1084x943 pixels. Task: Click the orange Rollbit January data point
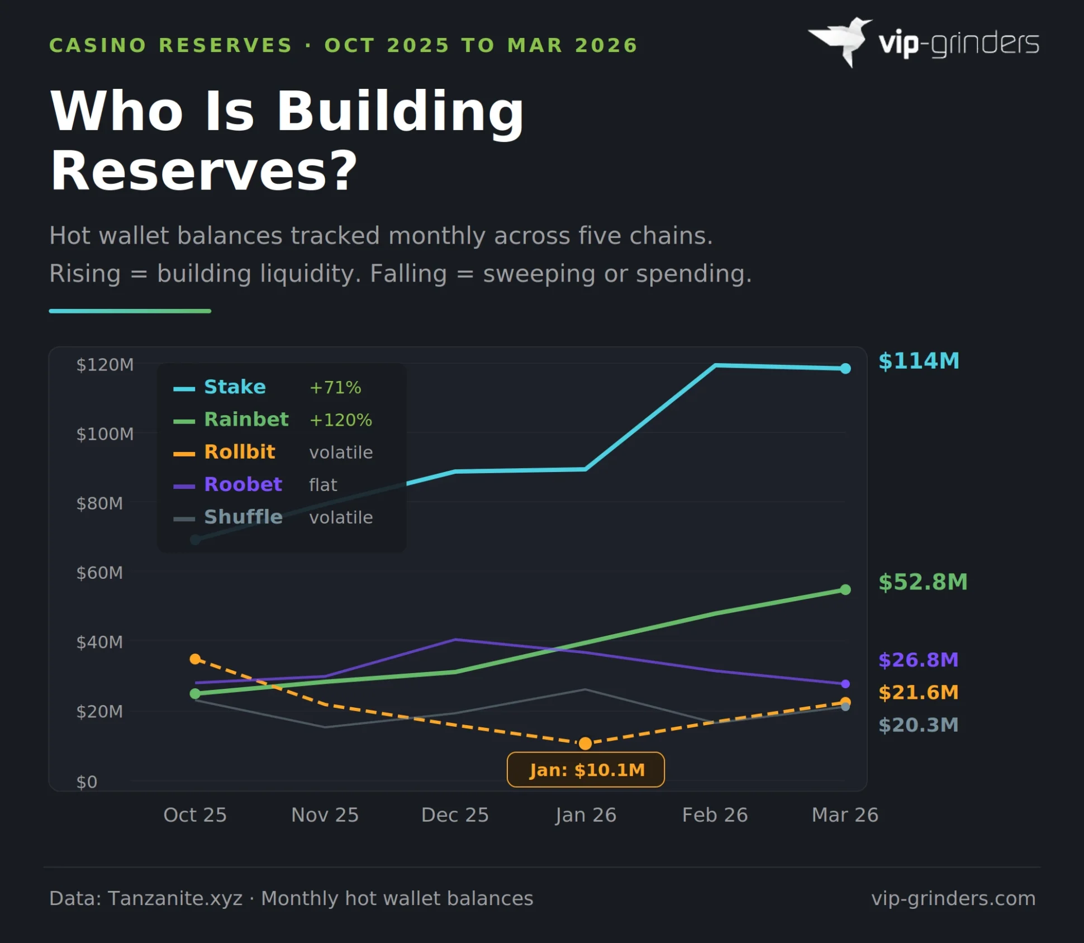click(x=585, y=744)
